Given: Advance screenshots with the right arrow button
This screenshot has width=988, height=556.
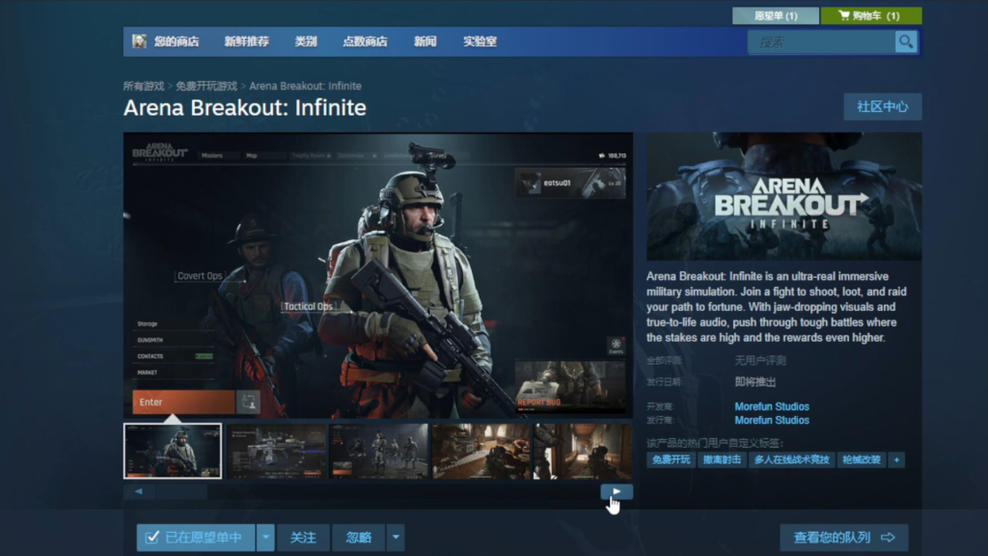Looking at the screenshot, I should click(617, 491).
